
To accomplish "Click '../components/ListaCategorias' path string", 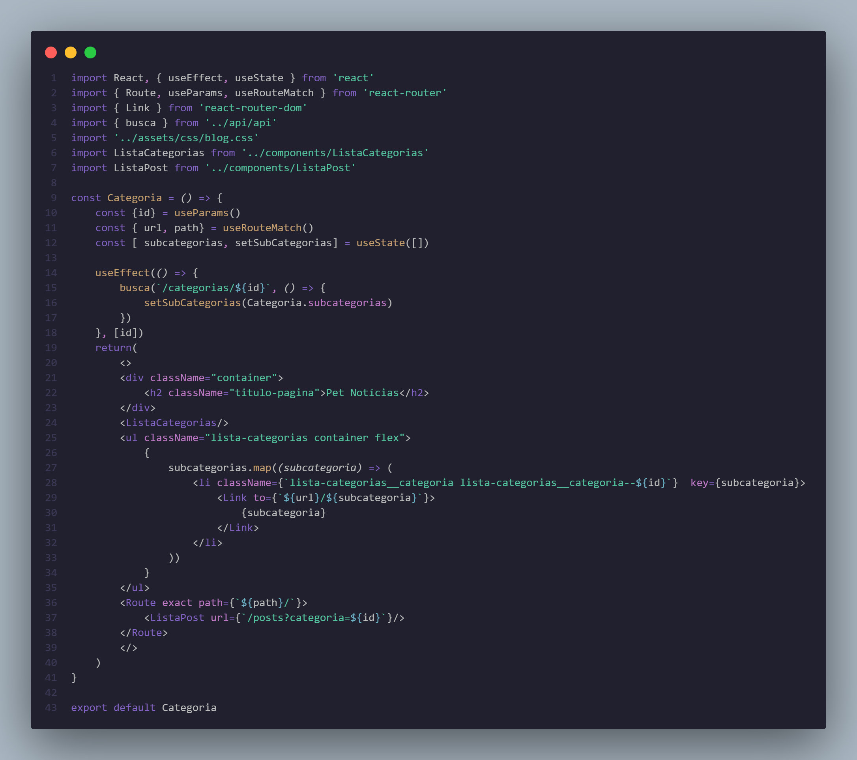I will (x=335, y=153).
